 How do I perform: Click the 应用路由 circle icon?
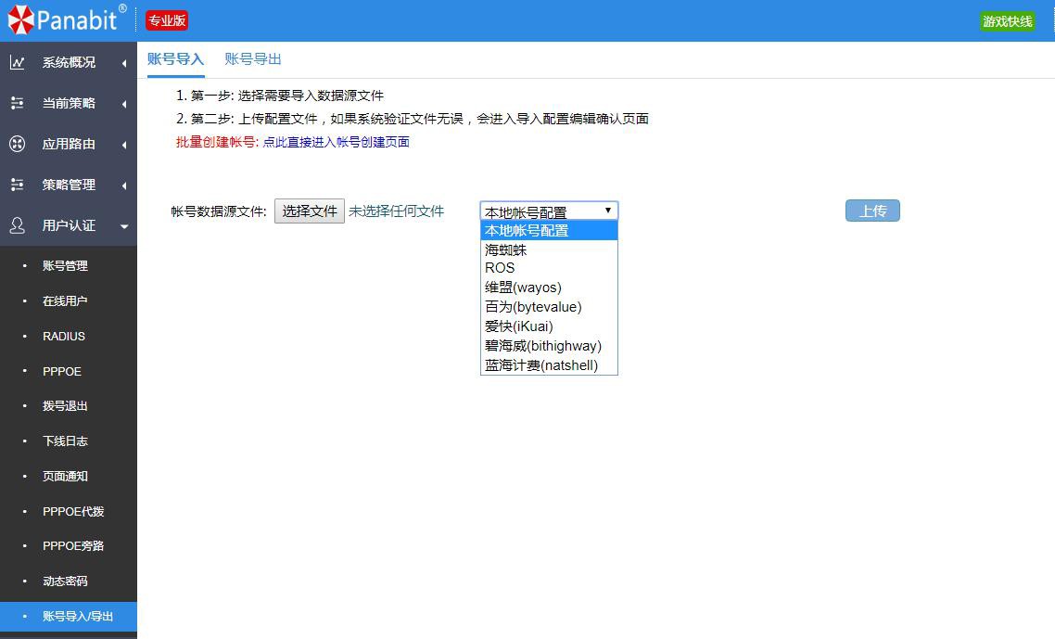click(x=18, y=144)
